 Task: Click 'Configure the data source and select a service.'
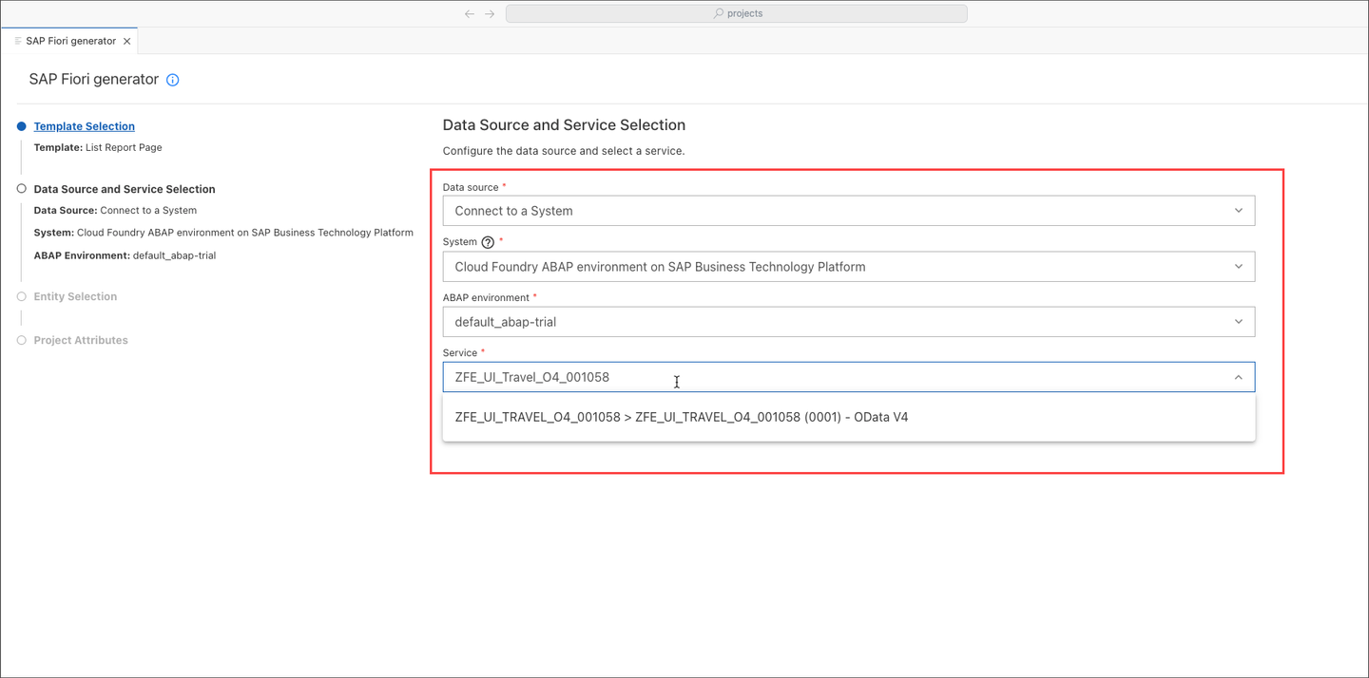[x=564, y=151]
